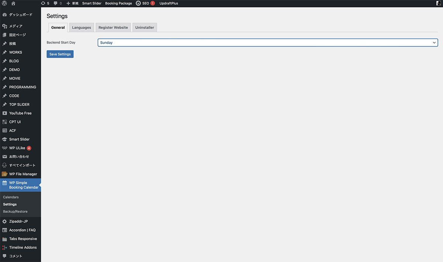Screen dimensions: 443x262
Task: Open the Backend Start Day dropdown
Action: (x=268, y=43)
